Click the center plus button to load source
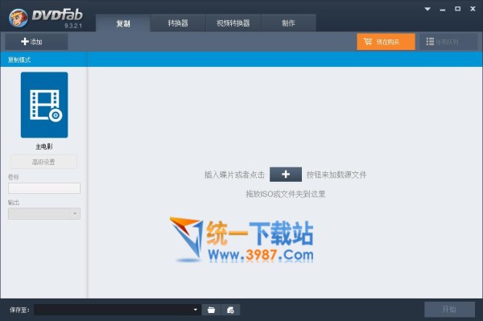The width and height of the screenshot is (483, 321). click(286, 175)
